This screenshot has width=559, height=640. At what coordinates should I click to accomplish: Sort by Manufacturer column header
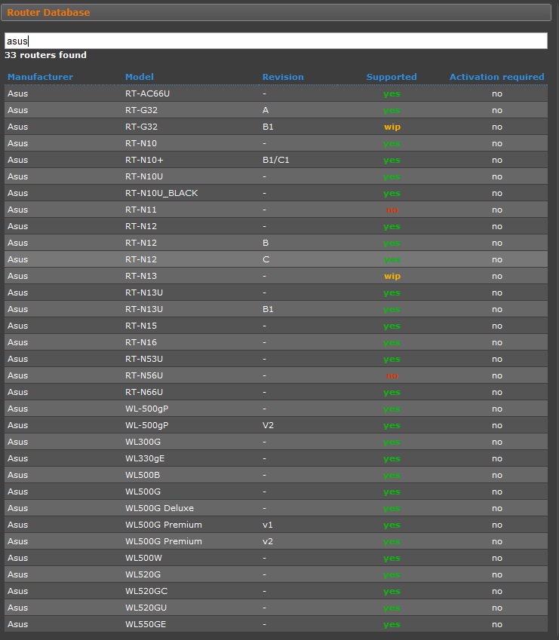40,77
